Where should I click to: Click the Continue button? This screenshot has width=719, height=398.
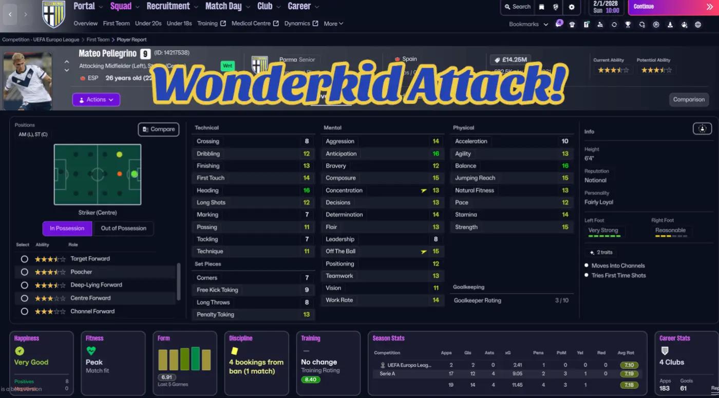point(673,7)
